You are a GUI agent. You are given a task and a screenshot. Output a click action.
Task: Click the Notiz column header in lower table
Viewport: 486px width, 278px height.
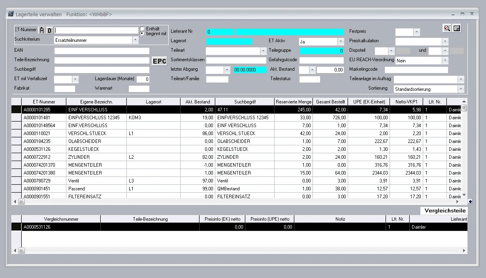[x=340, y=219]
